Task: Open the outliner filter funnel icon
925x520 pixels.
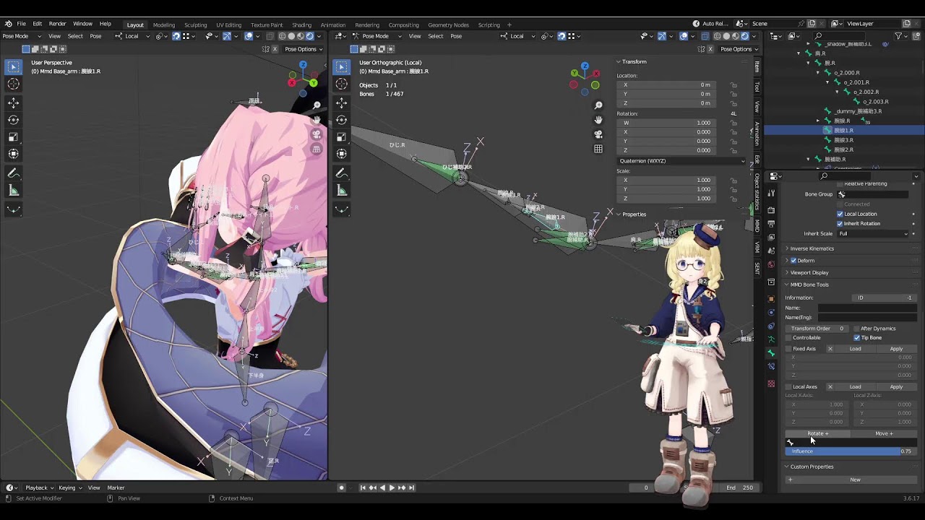Action: click(898, 35)
